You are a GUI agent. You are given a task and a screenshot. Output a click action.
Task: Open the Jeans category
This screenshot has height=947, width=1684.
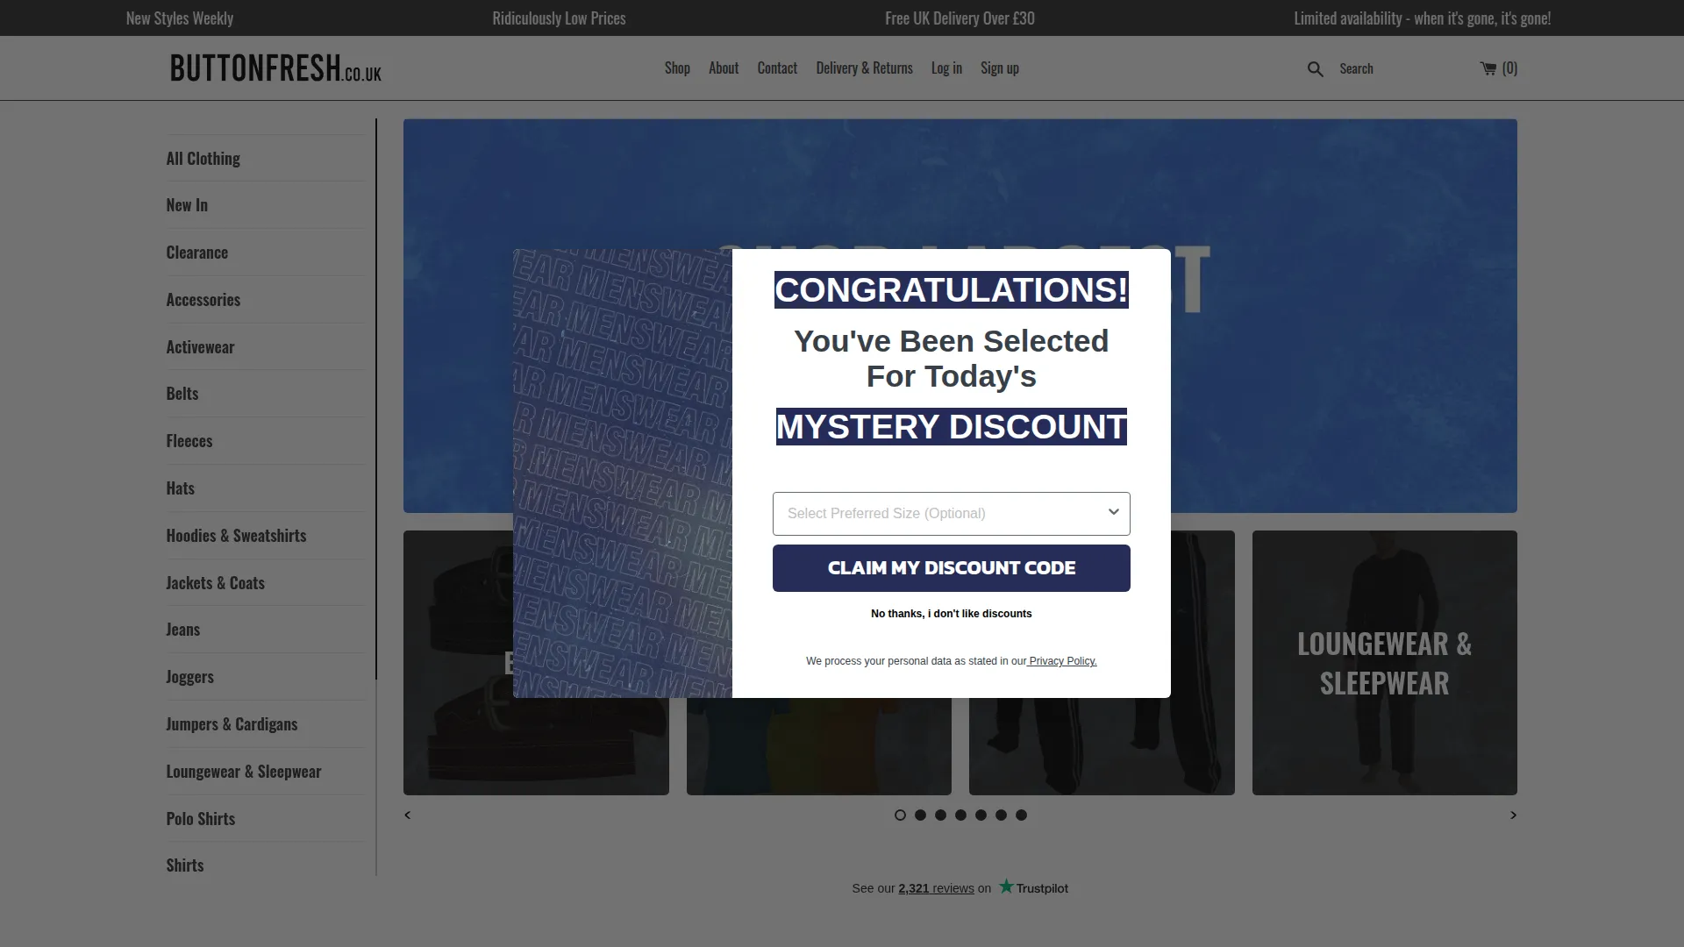[x=182, y=630]
